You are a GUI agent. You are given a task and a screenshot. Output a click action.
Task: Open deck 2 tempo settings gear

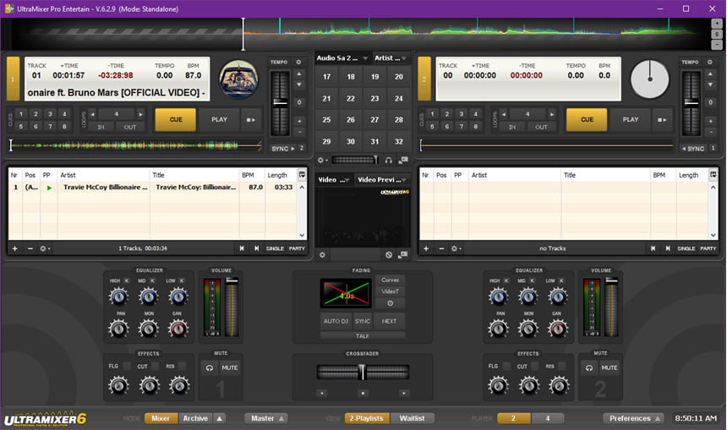(710, 62)
